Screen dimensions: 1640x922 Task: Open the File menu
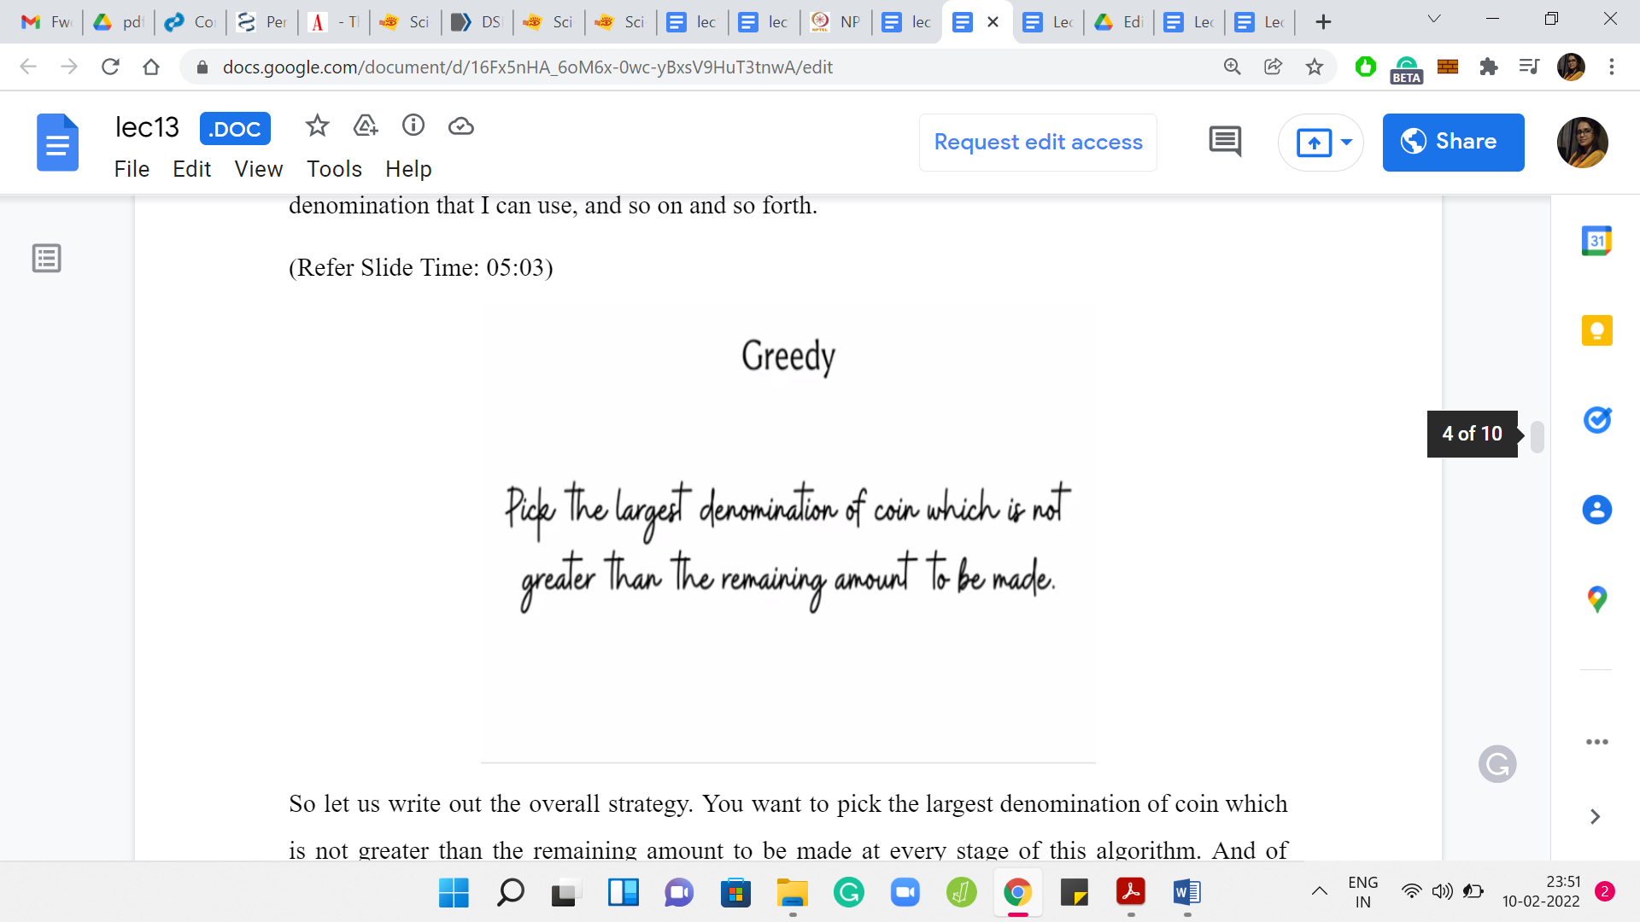coord(132,169)
